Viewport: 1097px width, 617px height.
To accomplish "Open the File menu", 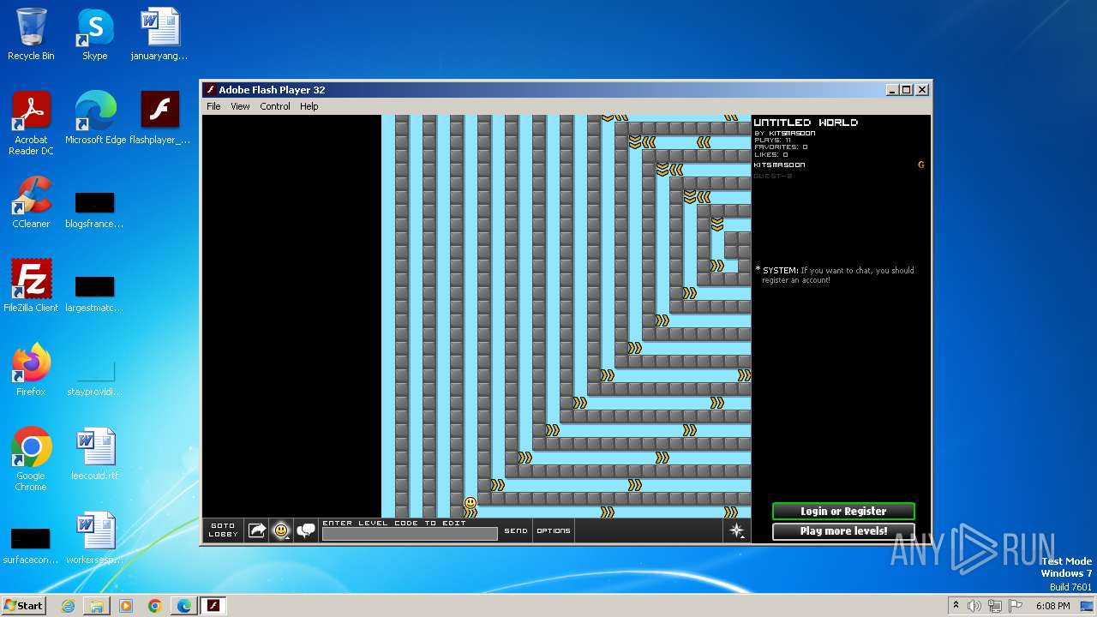I will click(x=213, y=106).
